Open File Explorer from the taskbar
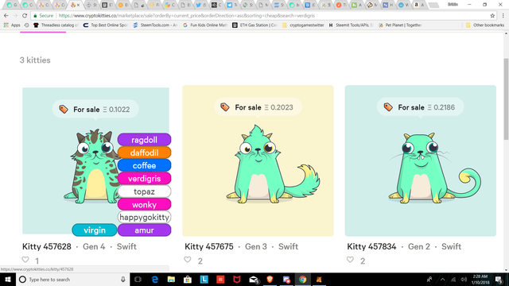The image size is (509, 286). [171, 280]
